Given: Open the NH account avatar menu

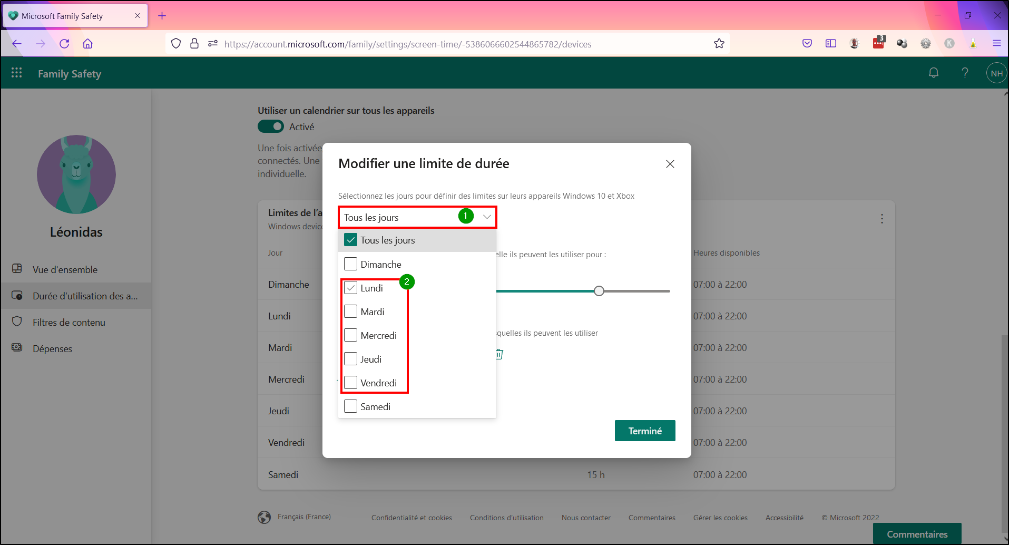Looking at the screenshot, I should [996, 73].
